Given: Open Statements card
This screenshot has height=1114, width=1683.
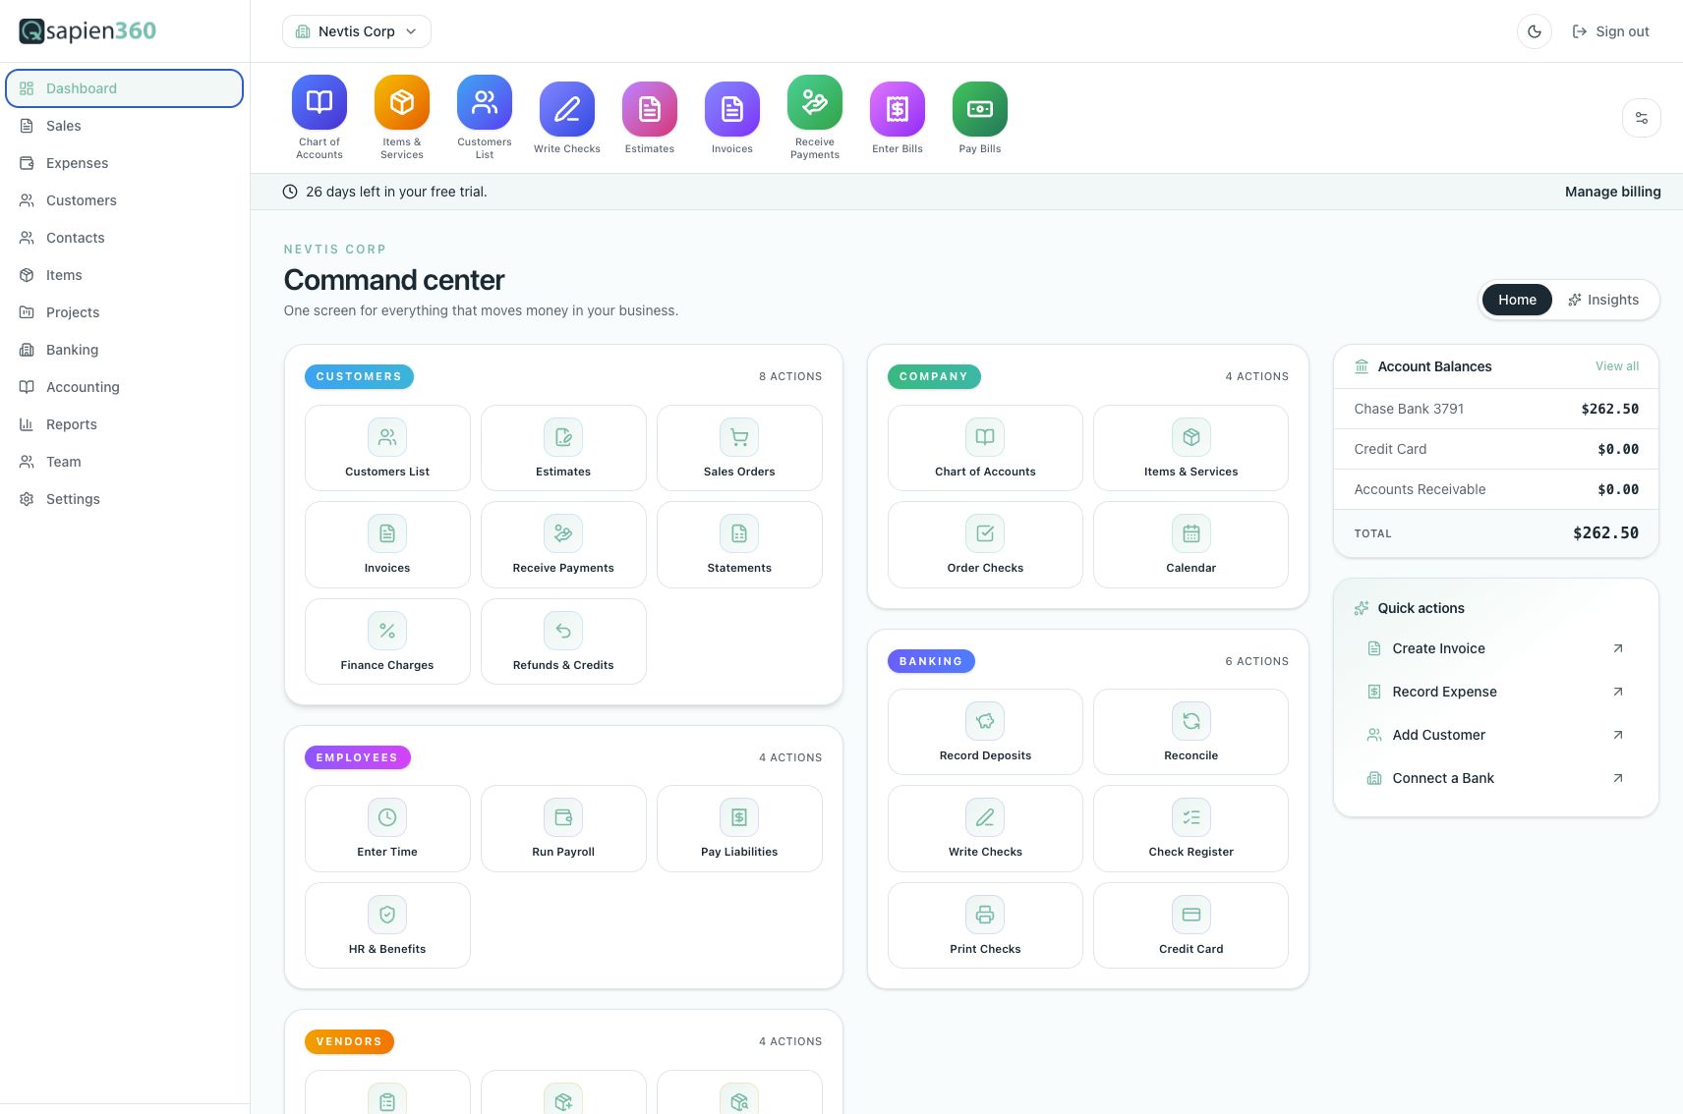Looking at the screenshot, I should [739, 544].
